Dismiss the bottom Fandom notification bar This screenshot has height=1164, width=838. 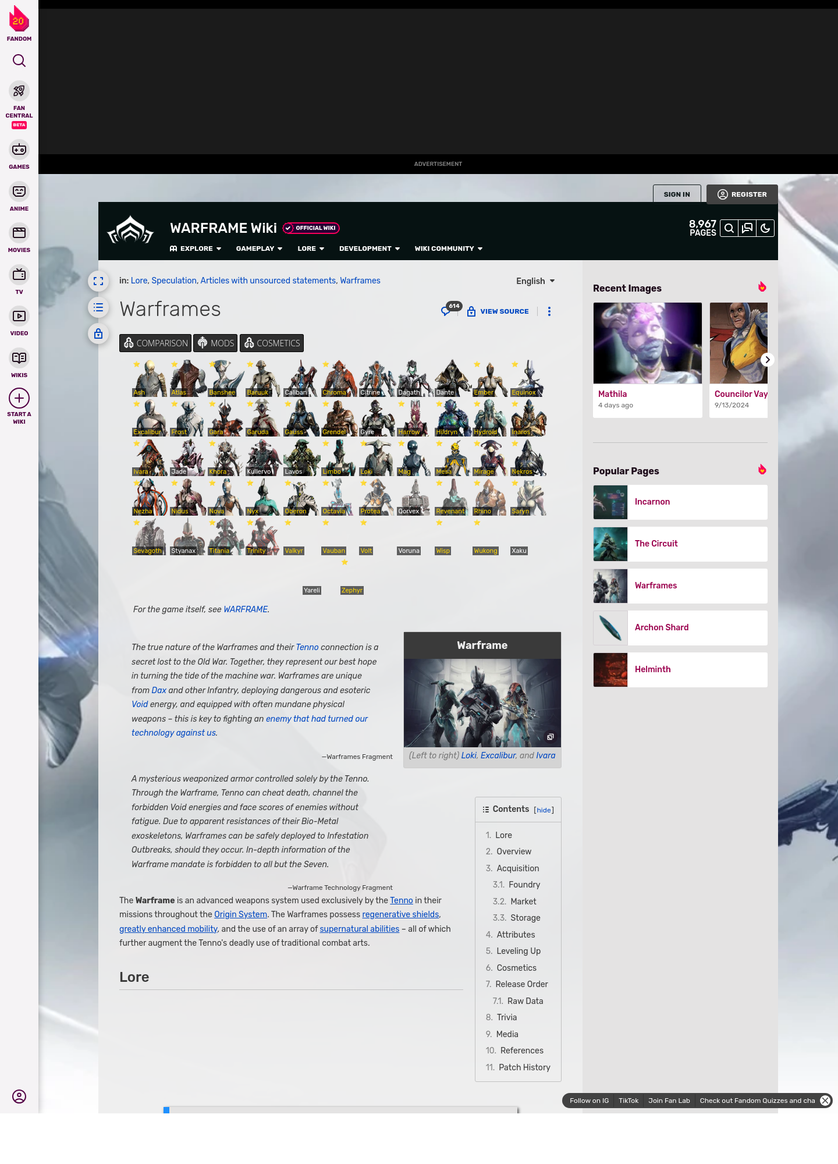pyautogui.click(x=825, y=1101)
